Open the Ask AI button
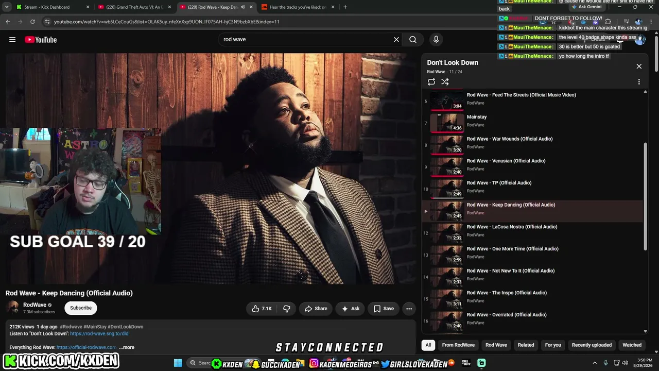Screen dimensions: 659x371 (350, 309)
